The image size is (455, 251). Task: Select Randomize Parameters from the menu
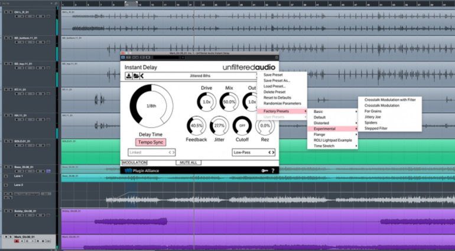point(282,103)
